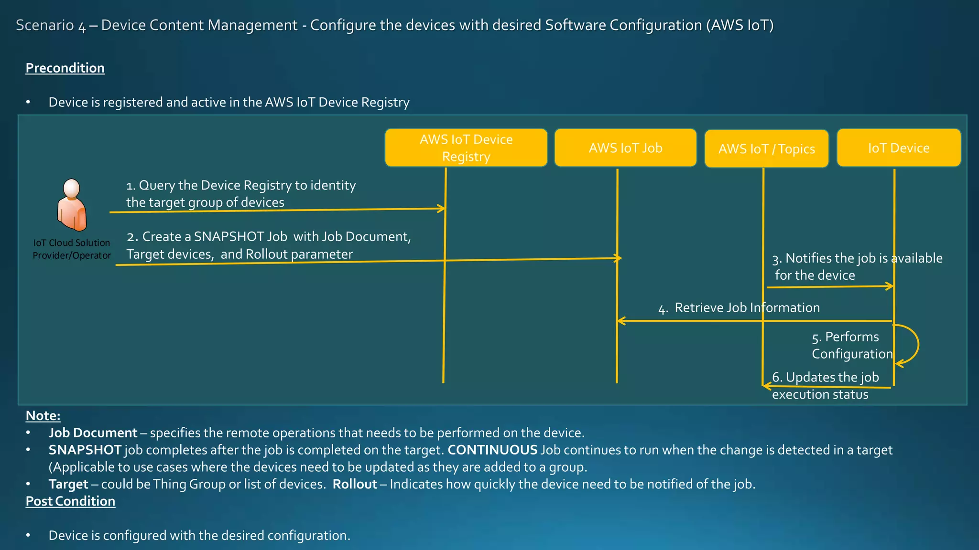Click the 'IoT Cloud Solution Provider/Operator' caption
The height and width of the screenshot is (550, 979).
tap(72, 249)
